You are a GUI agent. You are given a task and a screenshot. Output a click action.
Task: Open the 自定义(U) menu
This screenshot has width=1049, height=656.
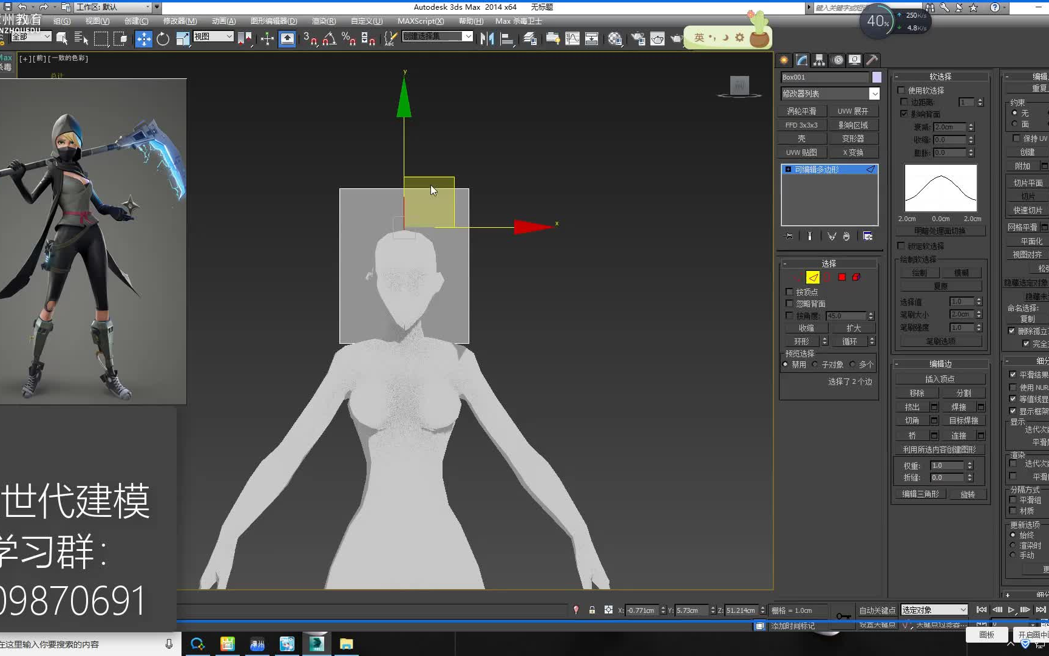click(x=367, y=21)
